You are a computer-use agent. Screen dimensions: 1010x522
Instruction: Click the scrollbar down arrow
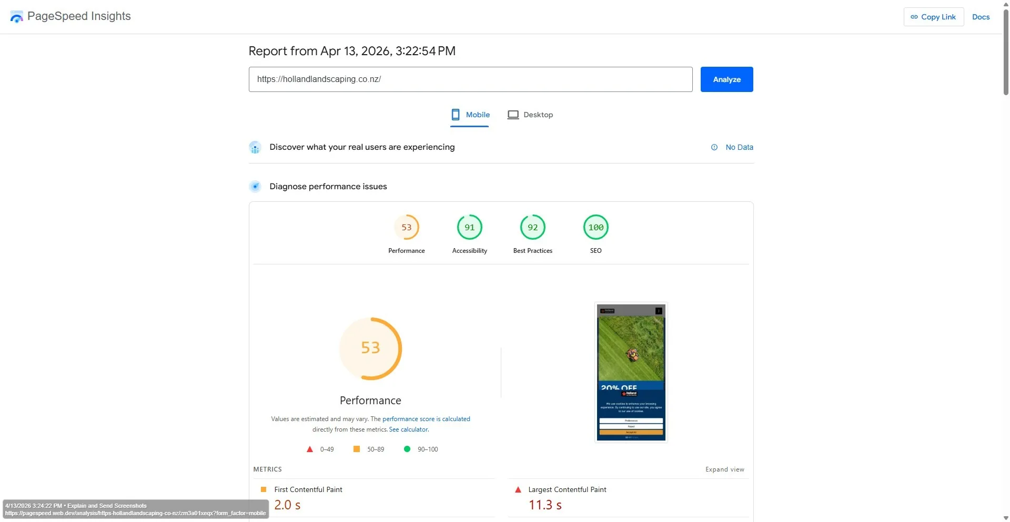[1006, 518]
